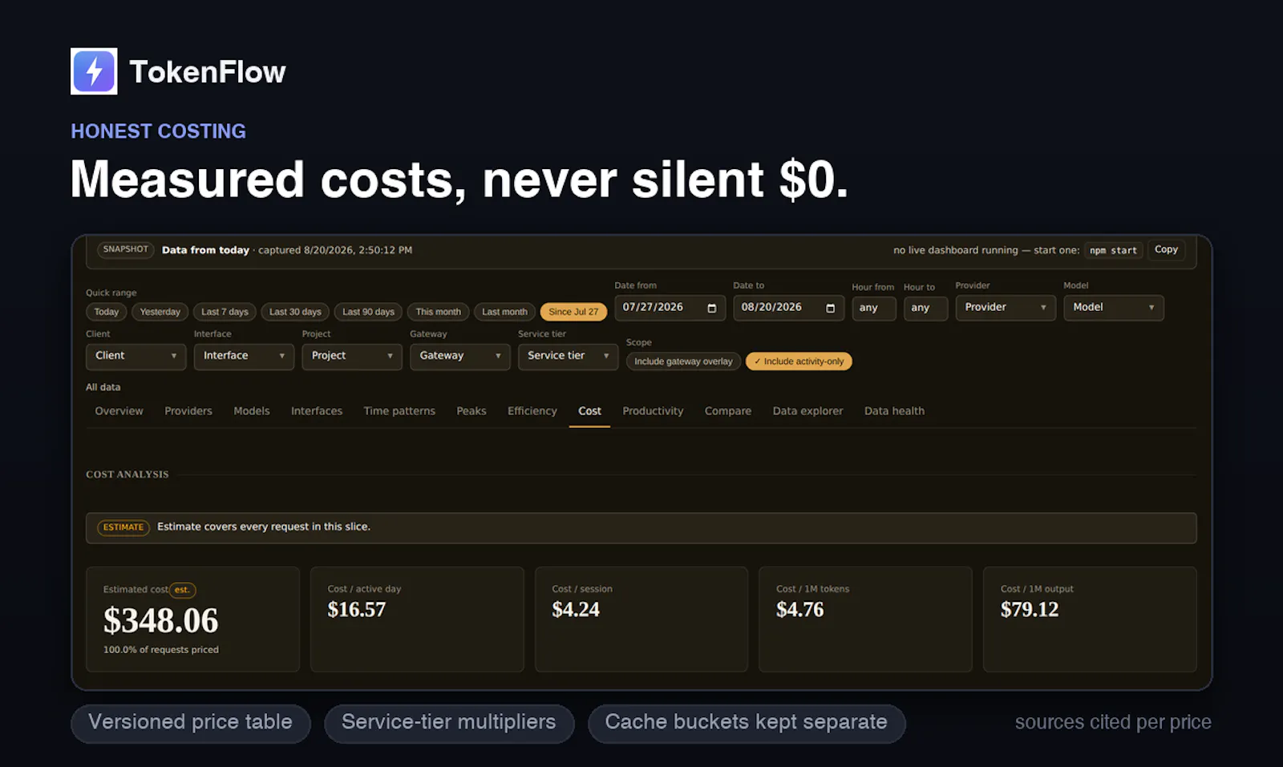Toggle the Include activity-only scope chip
This screenshot has width=1283, height=767.
[x=799, y=361]
